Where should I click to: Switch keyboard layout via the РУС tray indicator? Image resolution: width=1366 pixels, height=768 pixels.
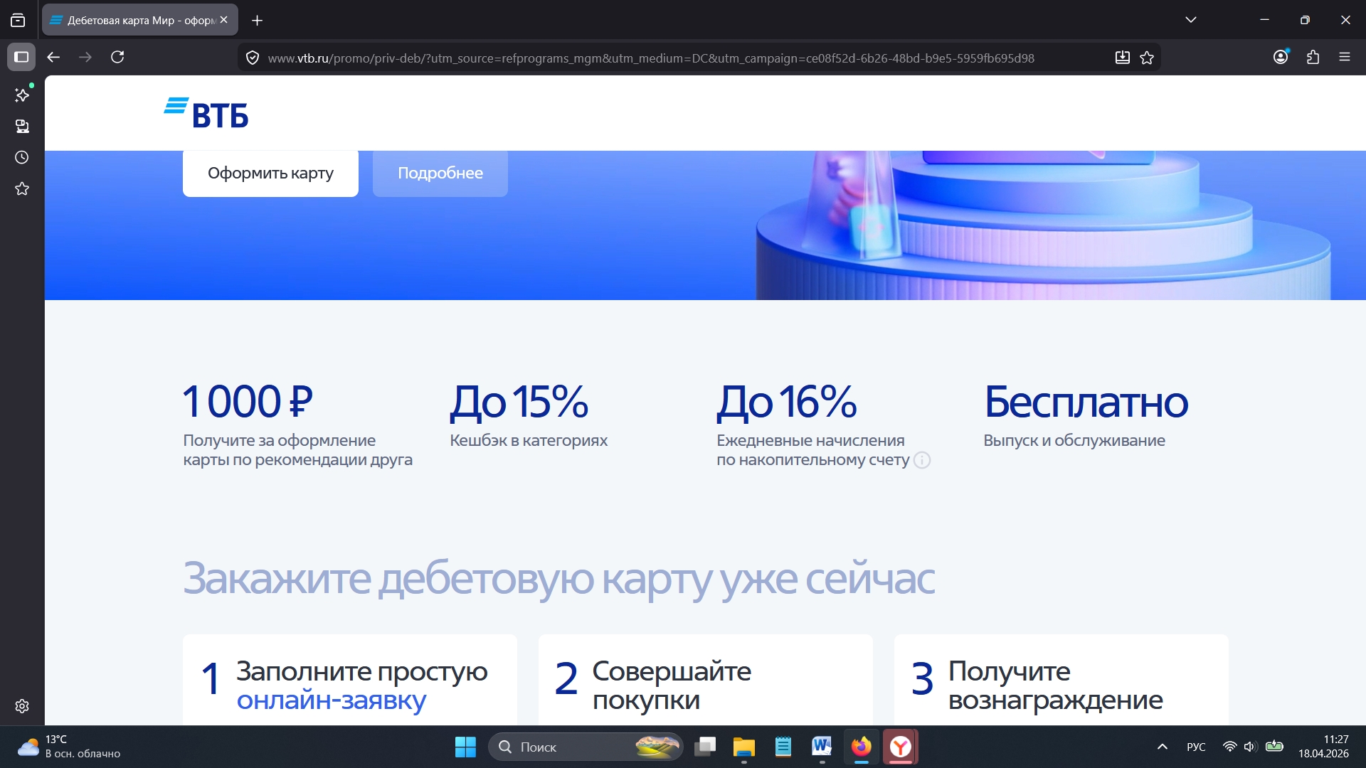(x=1197, y=747)
